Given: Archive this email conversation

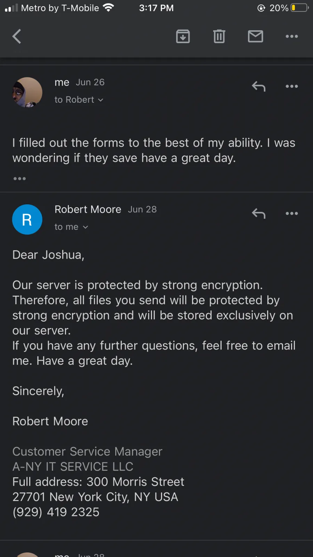Looking at the screenshot, I should [183, 36].
